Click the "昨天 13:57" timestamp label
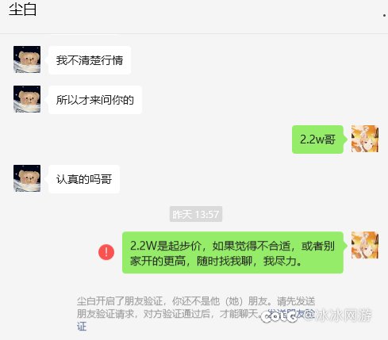This screenshot has width=388, height=340. [x=196, y=214]
